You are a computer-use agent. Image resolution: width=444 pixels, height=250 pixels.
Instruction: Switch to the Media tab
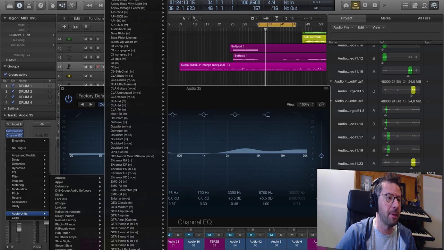click(x=385, y=18)
